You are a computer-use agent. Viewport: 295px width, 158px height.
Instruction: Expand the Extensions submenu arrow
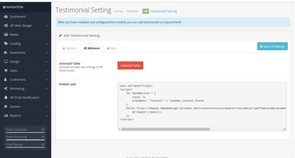pyautogui.click(x=47, y=52)
